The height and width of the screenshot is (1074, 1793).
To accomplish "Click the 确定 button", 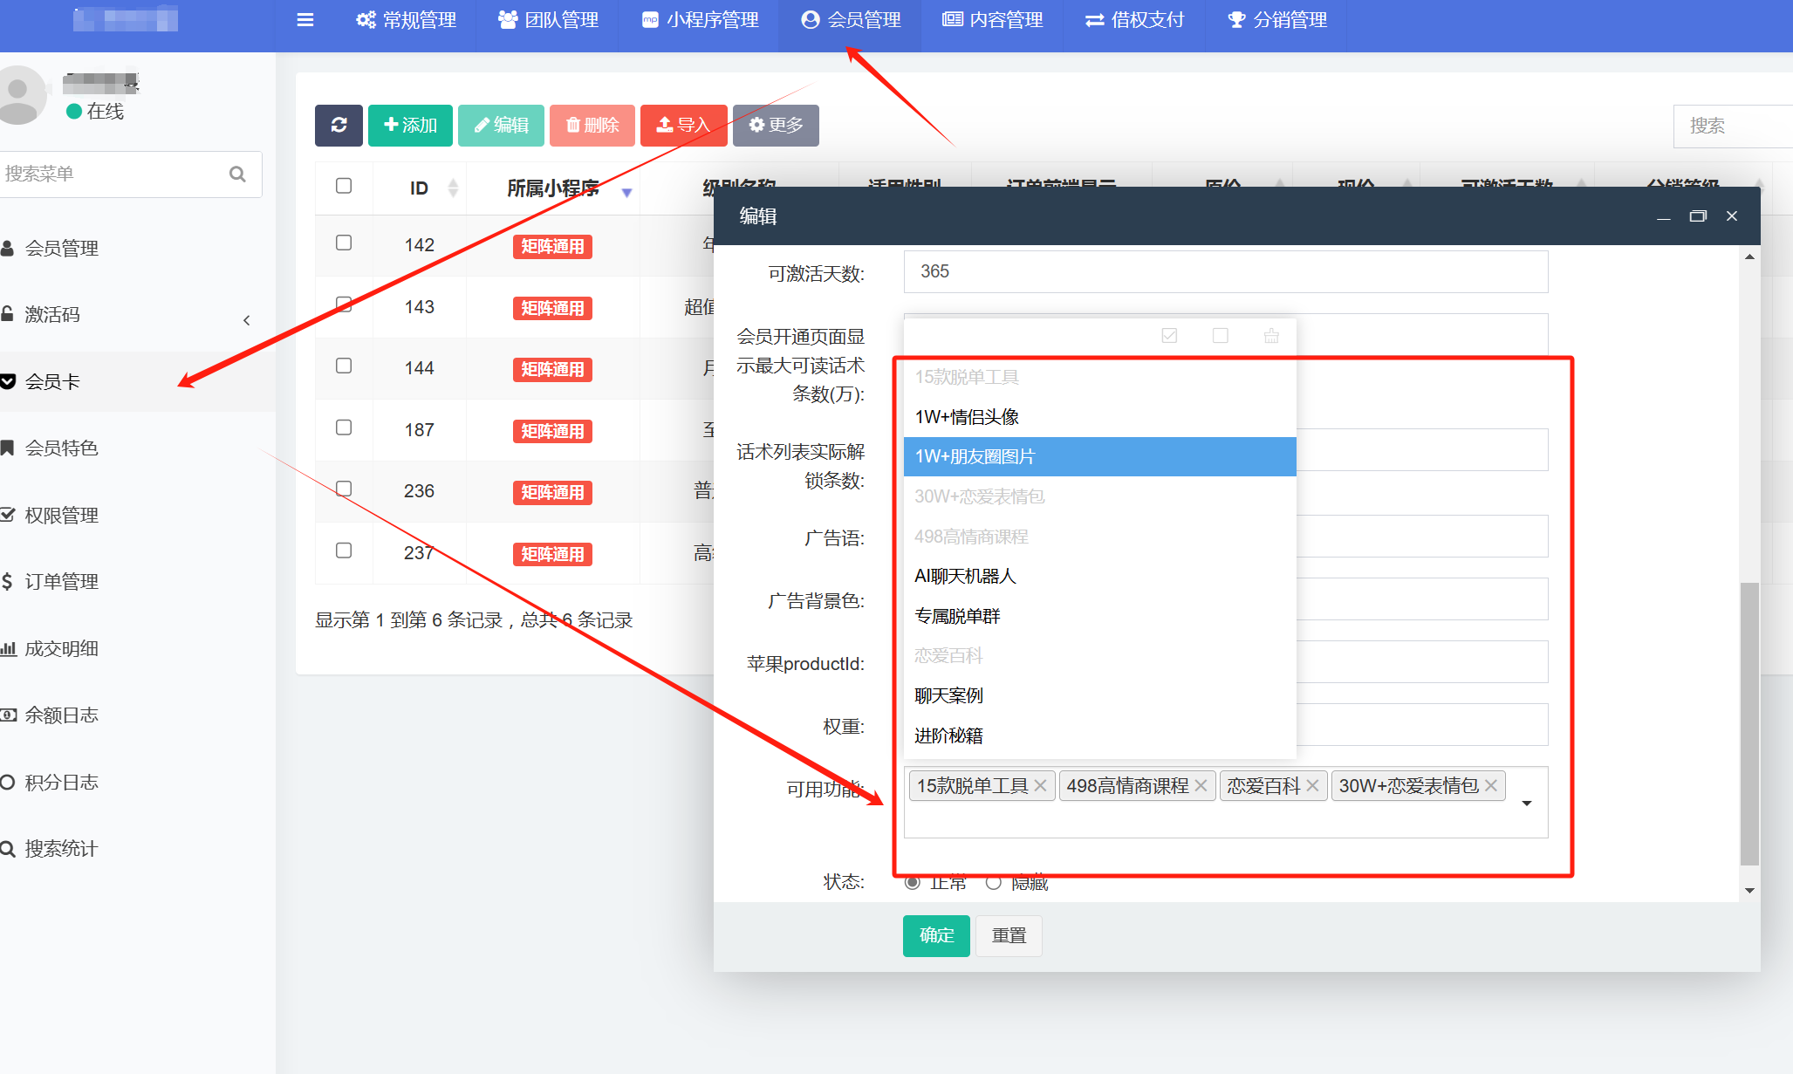I will (936, 936).
